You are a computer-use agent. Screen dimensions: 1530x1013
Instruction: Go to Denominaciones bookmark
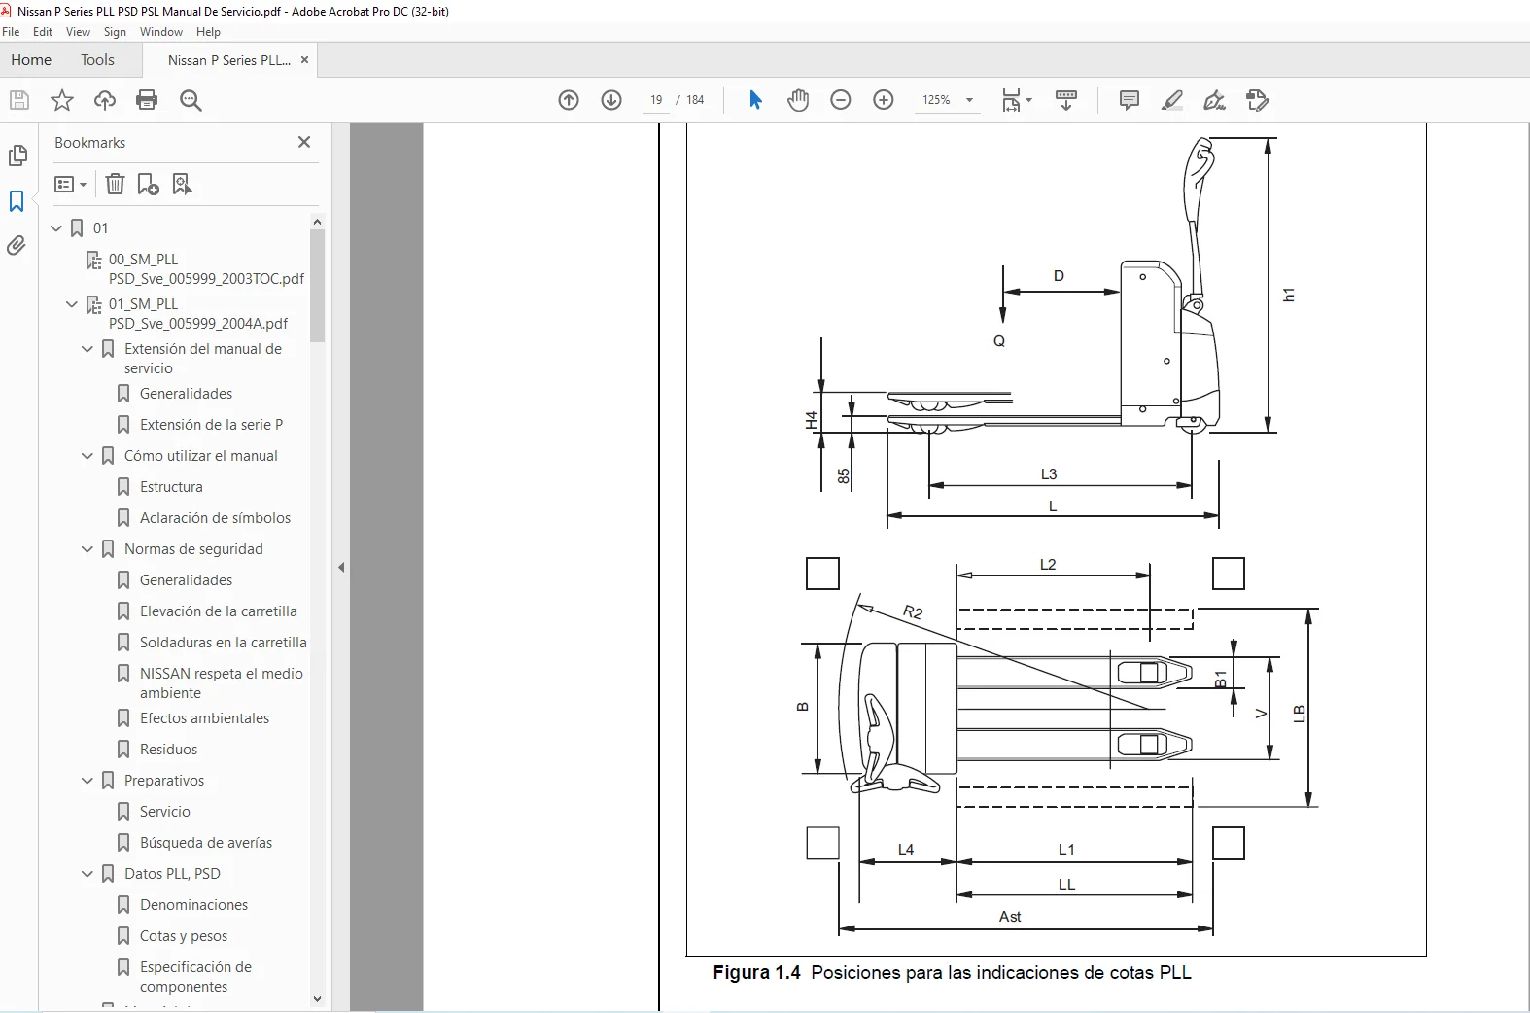click(193, 905)
